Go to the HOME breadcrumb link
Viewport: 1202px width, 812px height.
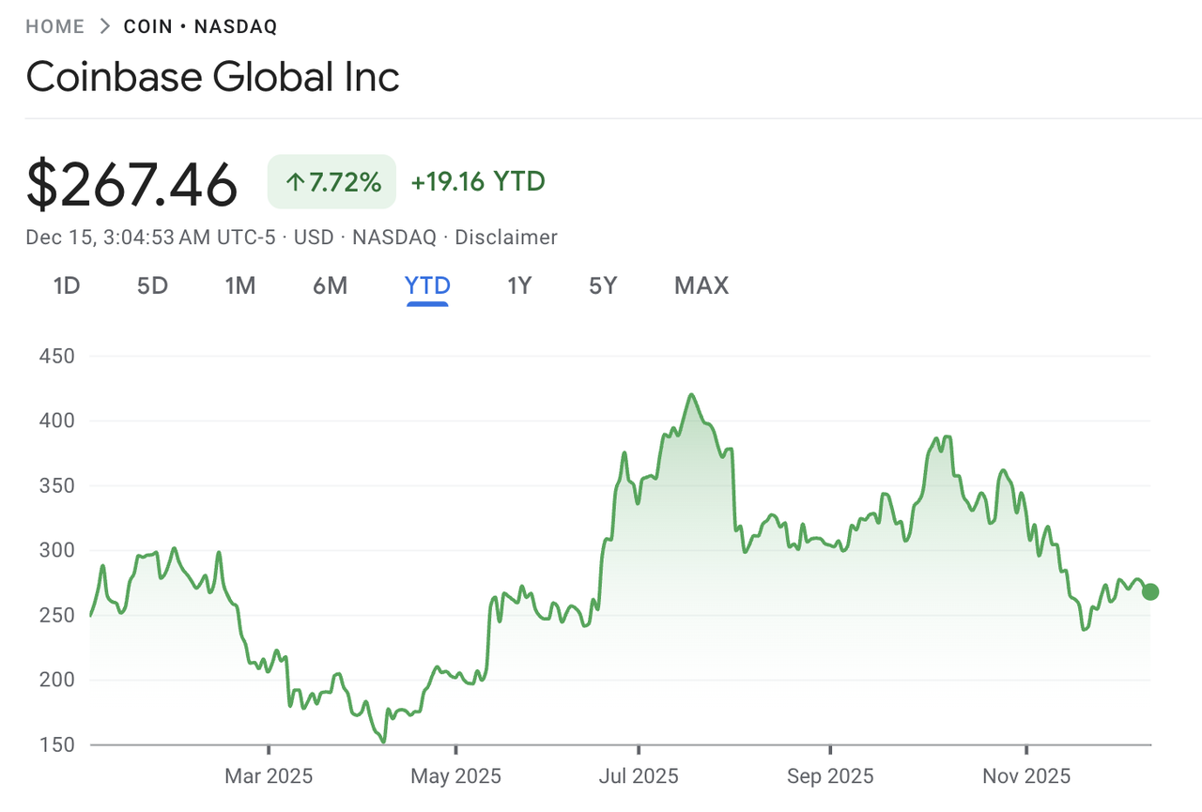pos(54,26)
